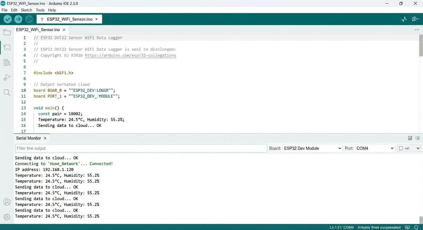Click the 'const pair = 10002;' line

[60, 114]
